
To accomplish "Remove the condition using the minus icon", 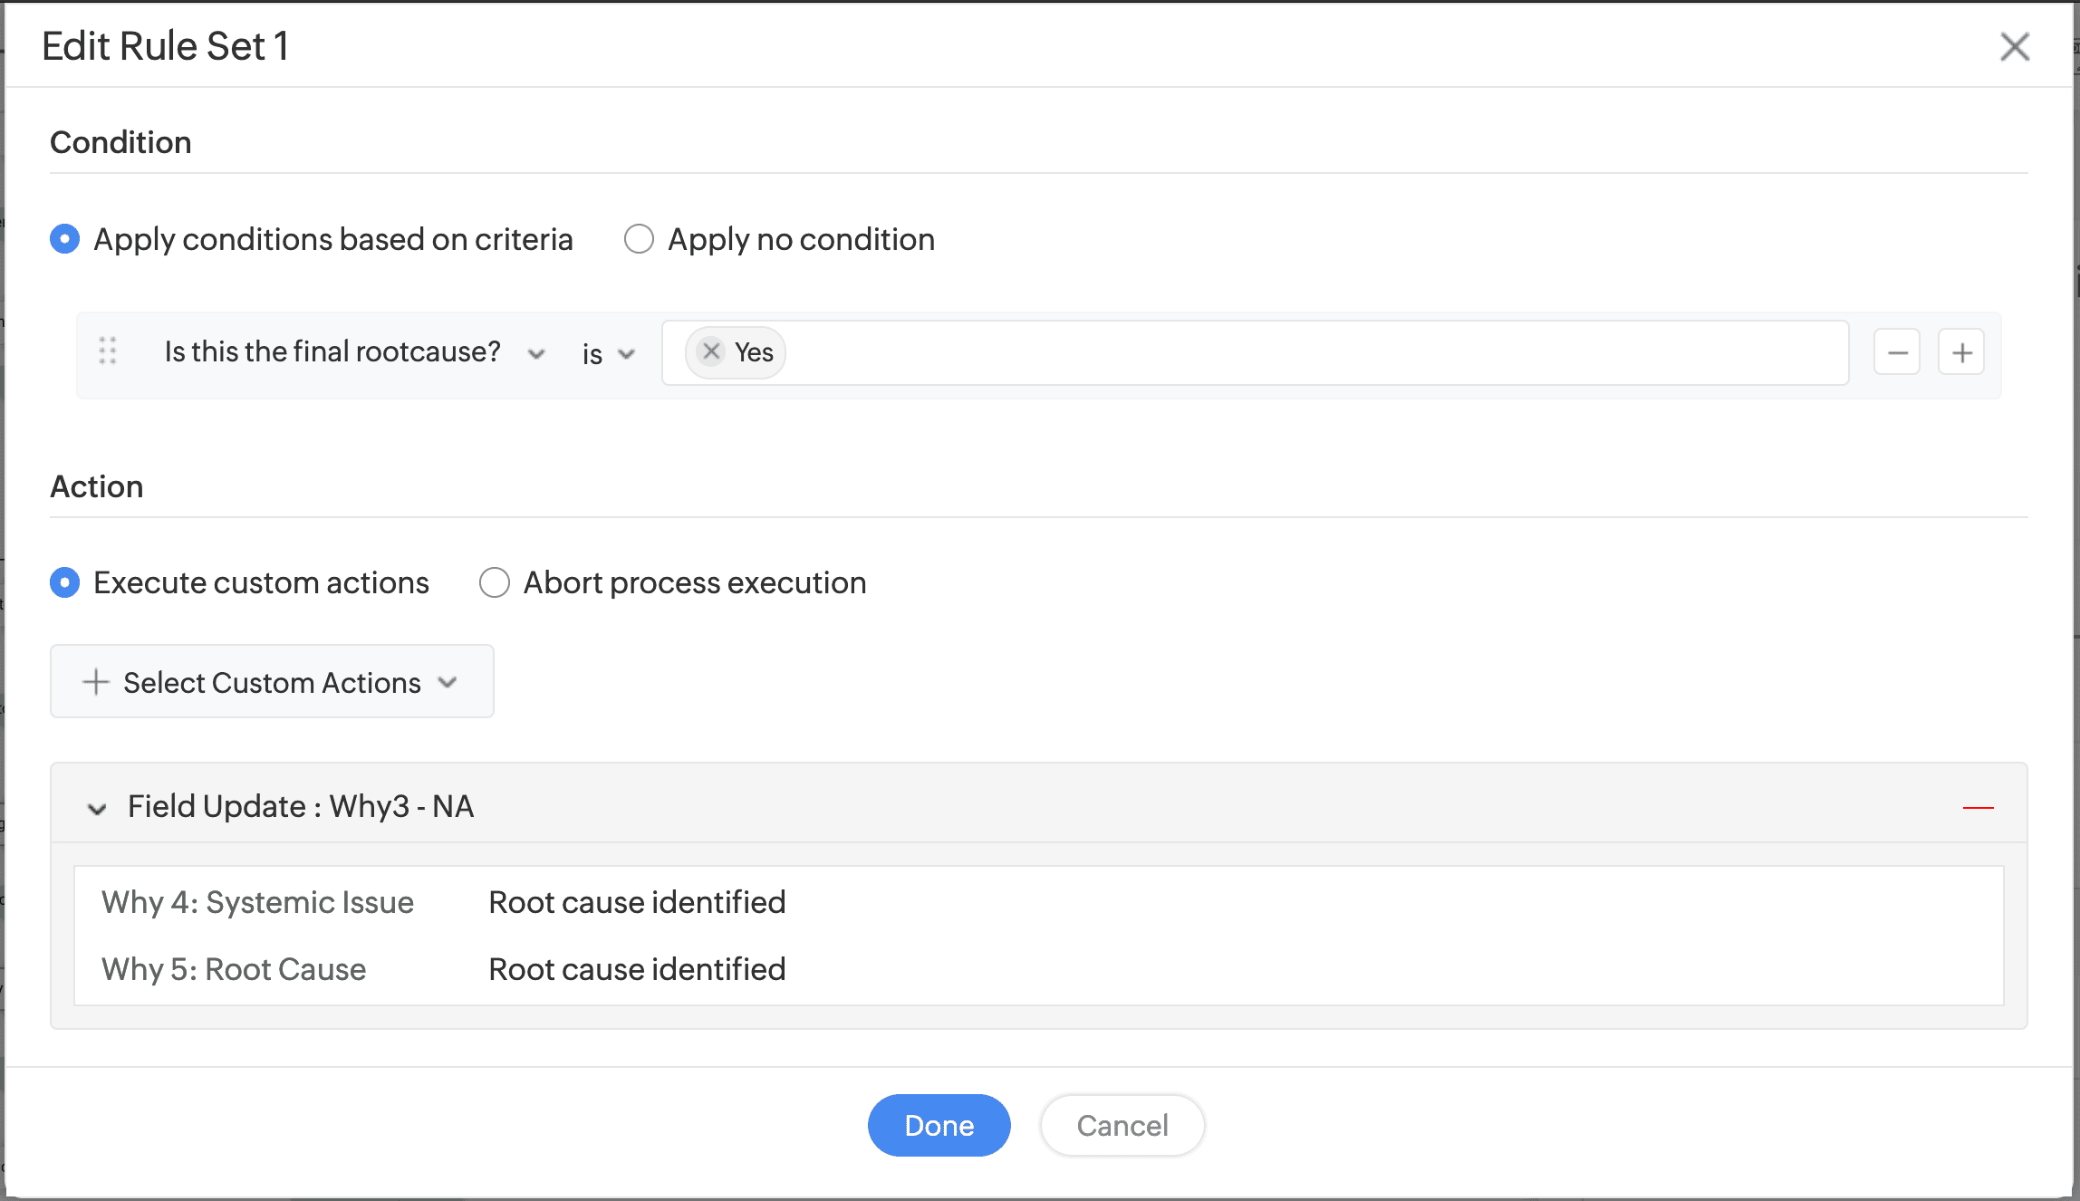I will click(1897, 351).
